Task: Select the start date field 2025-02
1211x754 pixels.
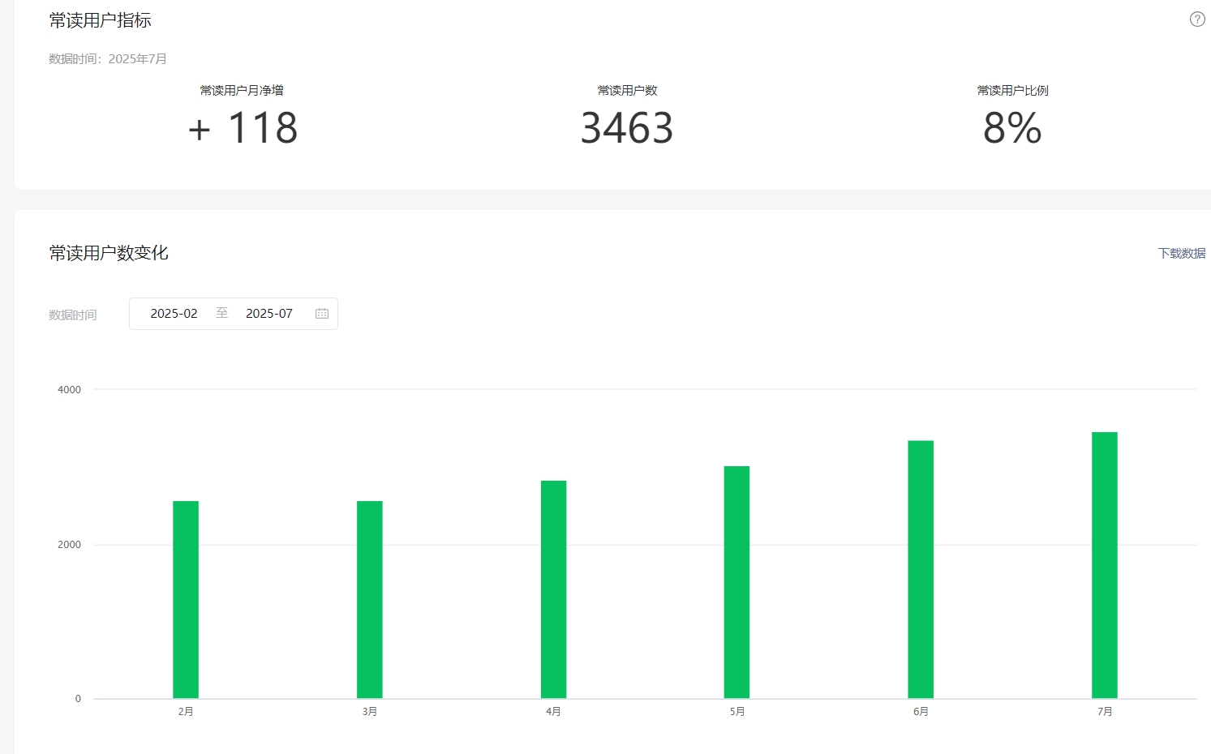Action: click(174, 314)
